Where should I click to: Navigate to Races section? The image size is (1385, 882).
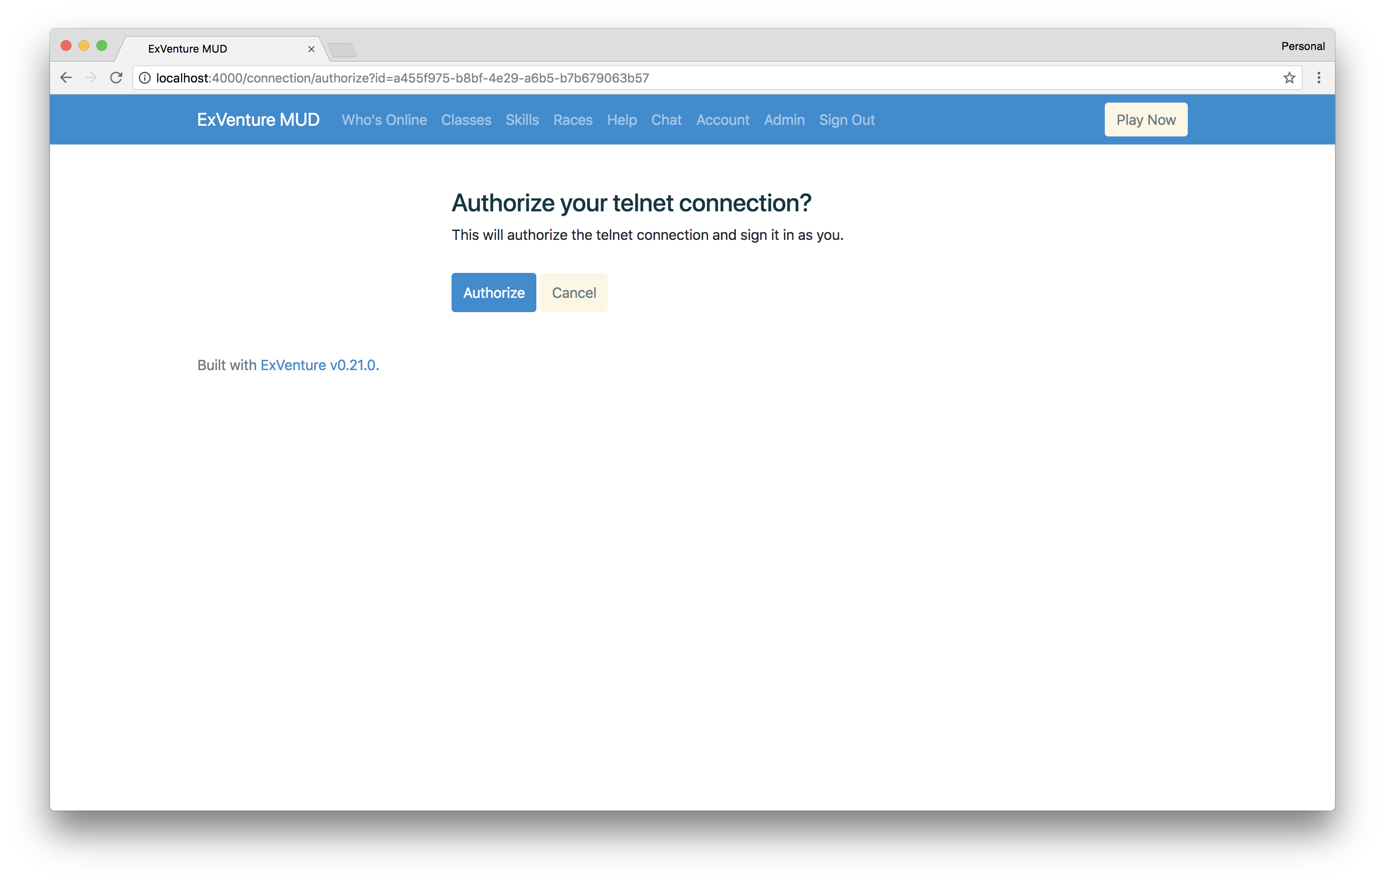tap(572, 120)
